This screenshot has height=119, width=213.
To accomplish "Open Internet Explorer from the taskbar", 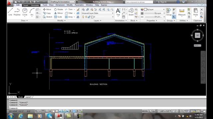I will coord(21,116).
